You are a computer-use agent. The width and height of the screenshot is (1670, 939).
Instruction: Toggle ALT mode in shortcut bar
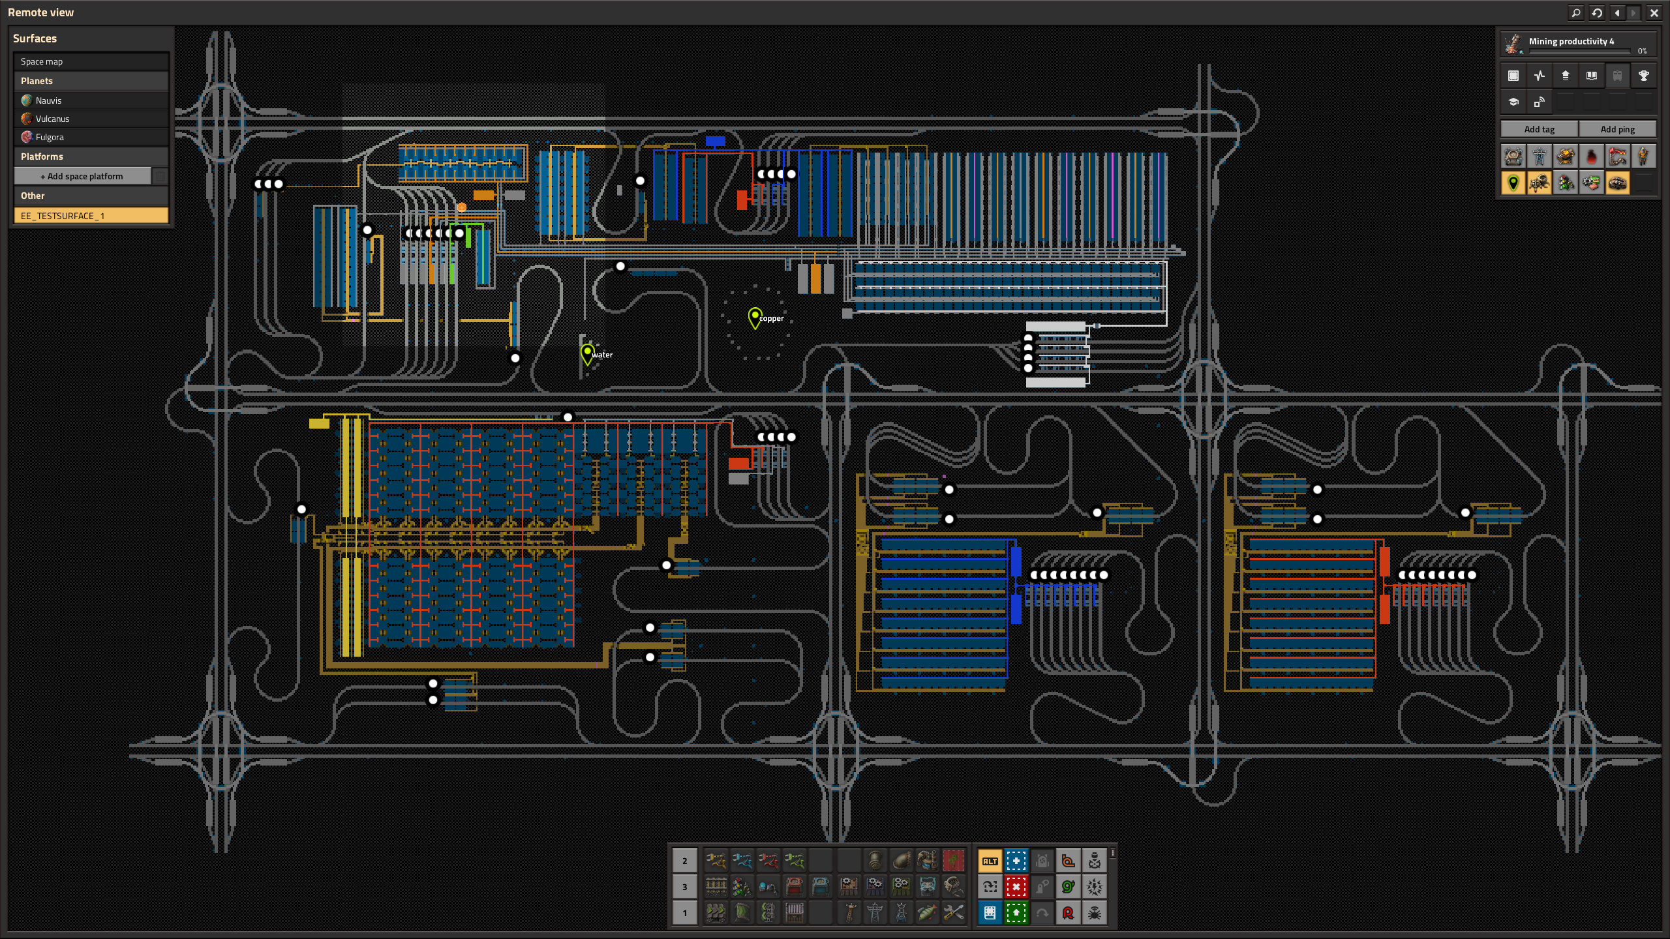point(990,861)
